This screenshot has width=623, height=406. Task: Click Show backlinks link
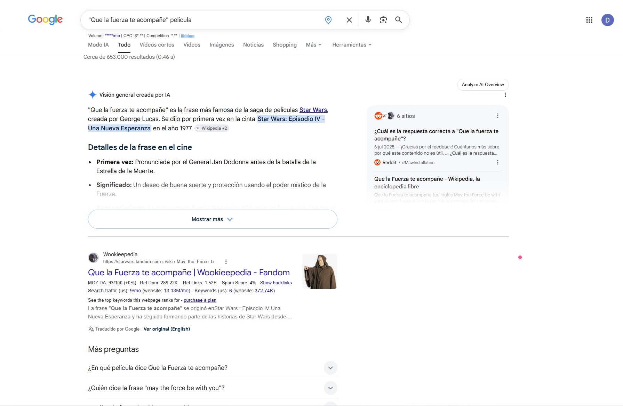[x=276, y=283]
